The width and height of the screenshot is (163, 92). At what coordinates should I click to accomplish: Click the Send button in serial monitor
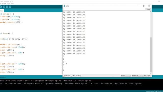[148, 9]
